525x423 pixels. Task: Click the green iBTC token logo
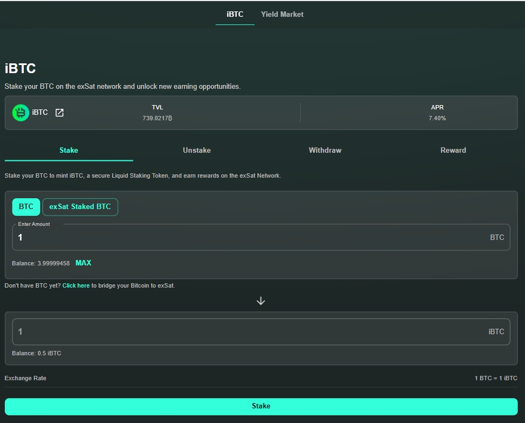21,113
